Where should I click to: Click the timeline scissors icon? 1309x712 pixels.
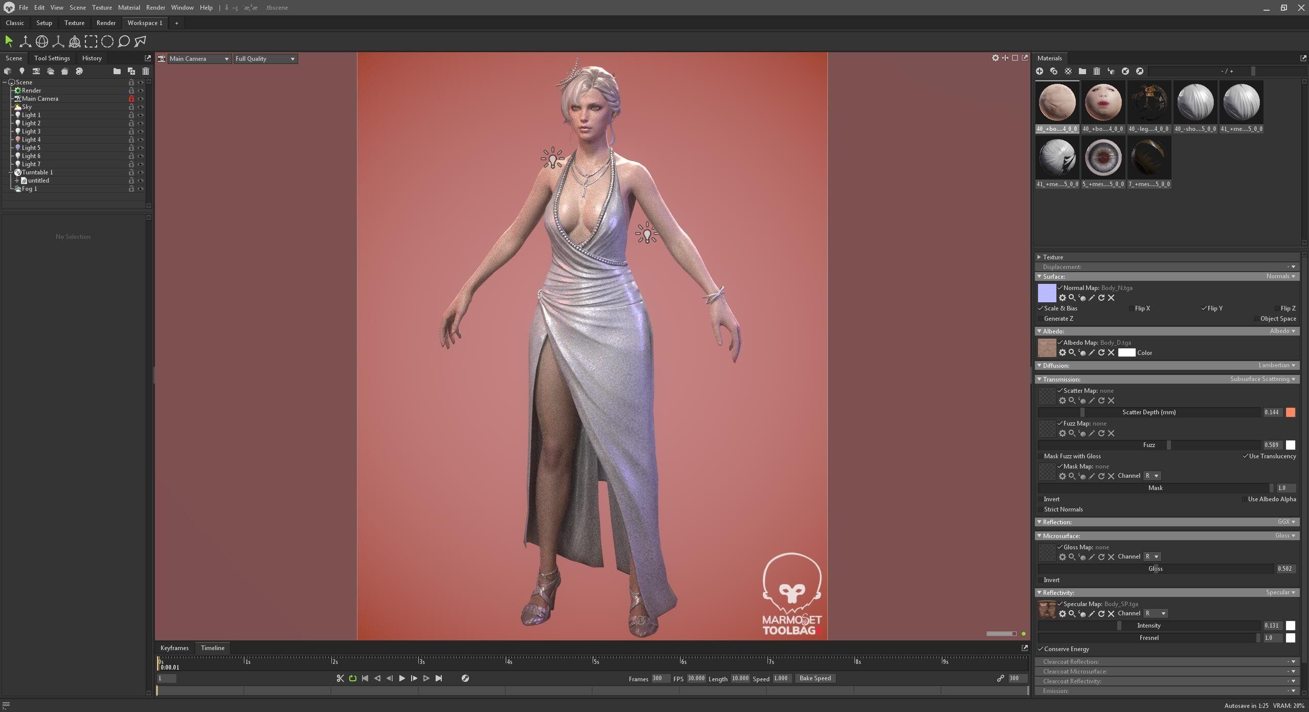341,678
